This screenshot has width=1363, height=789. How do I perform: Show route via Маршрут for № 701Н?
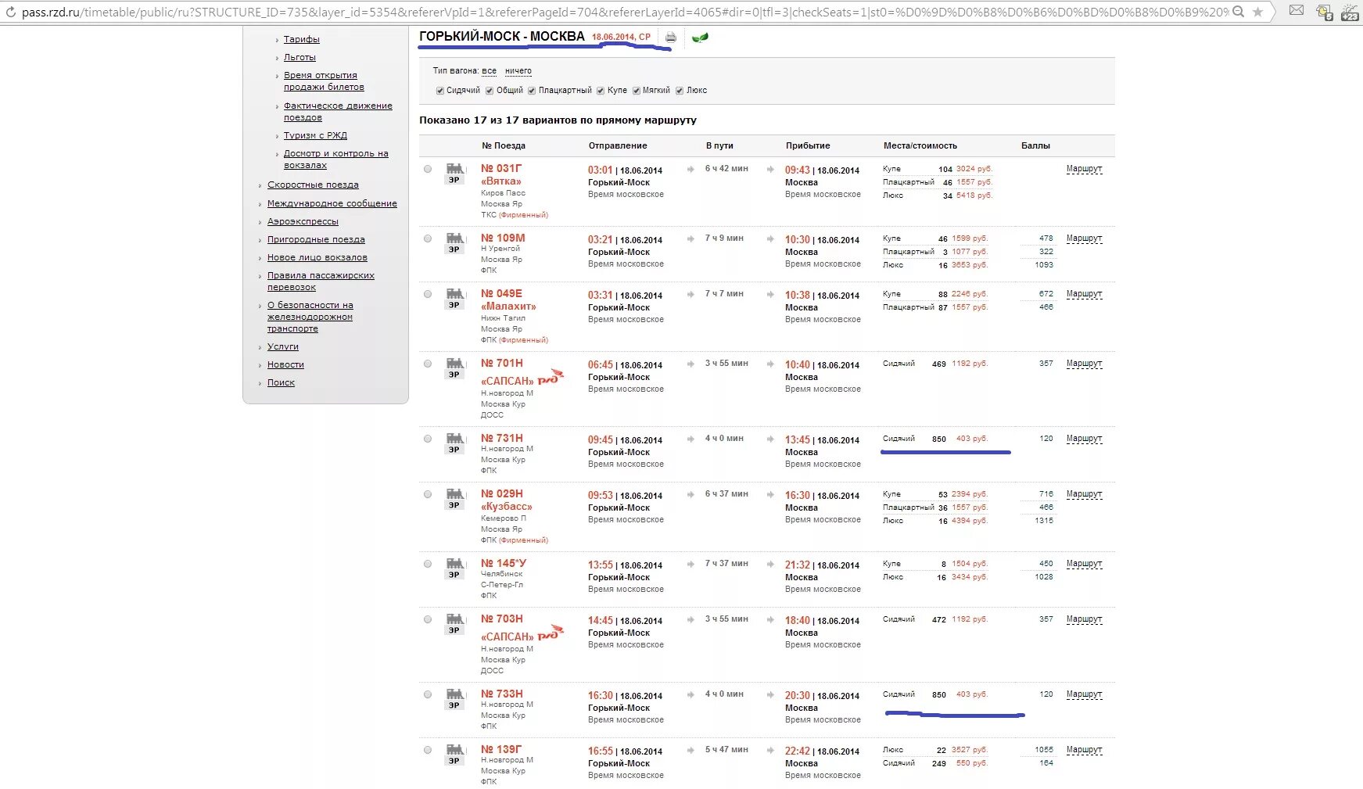tap(1084, 364)
